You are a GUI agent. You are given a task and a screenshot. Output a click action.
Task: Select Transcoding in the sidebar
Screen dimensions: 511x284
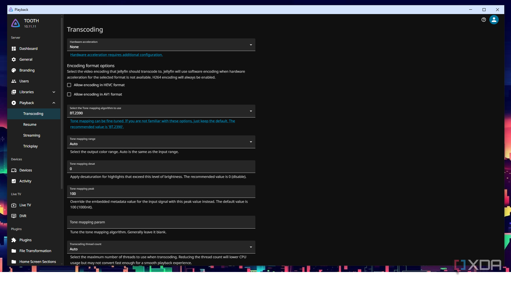(34, 114)
